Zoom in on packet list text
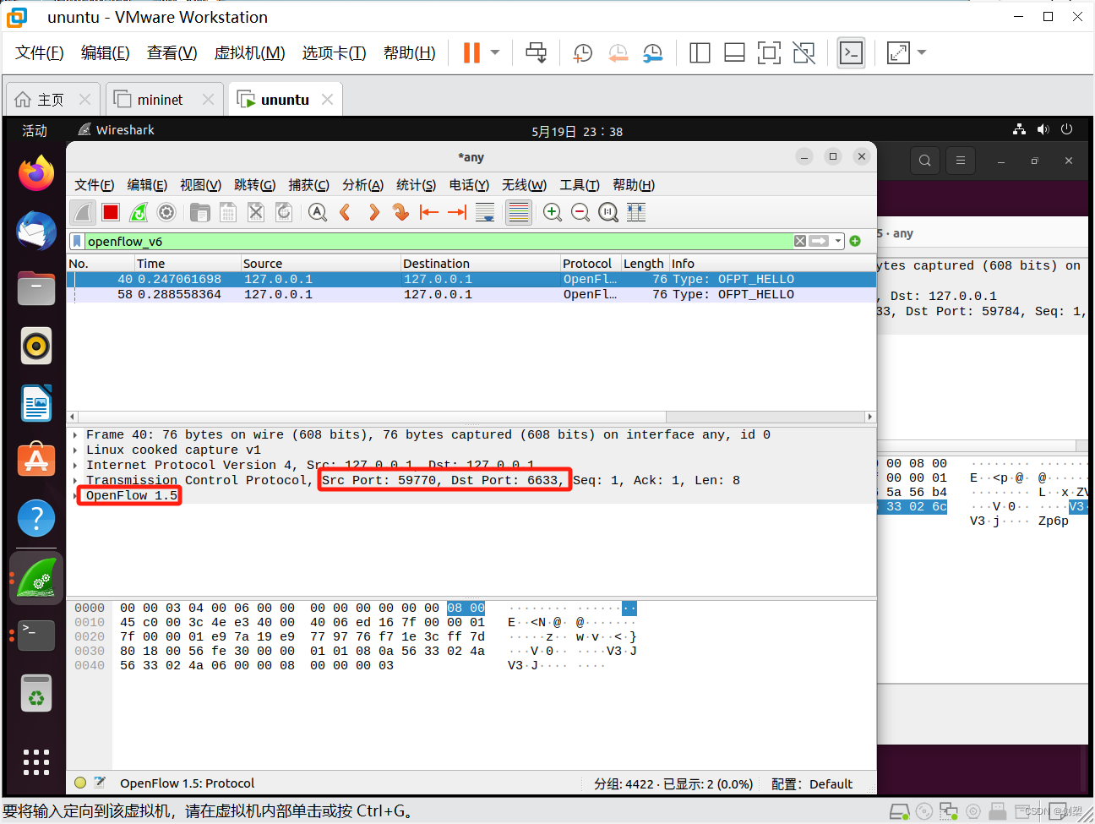Viewport: 1095px width, 824px height. point(553,212)
